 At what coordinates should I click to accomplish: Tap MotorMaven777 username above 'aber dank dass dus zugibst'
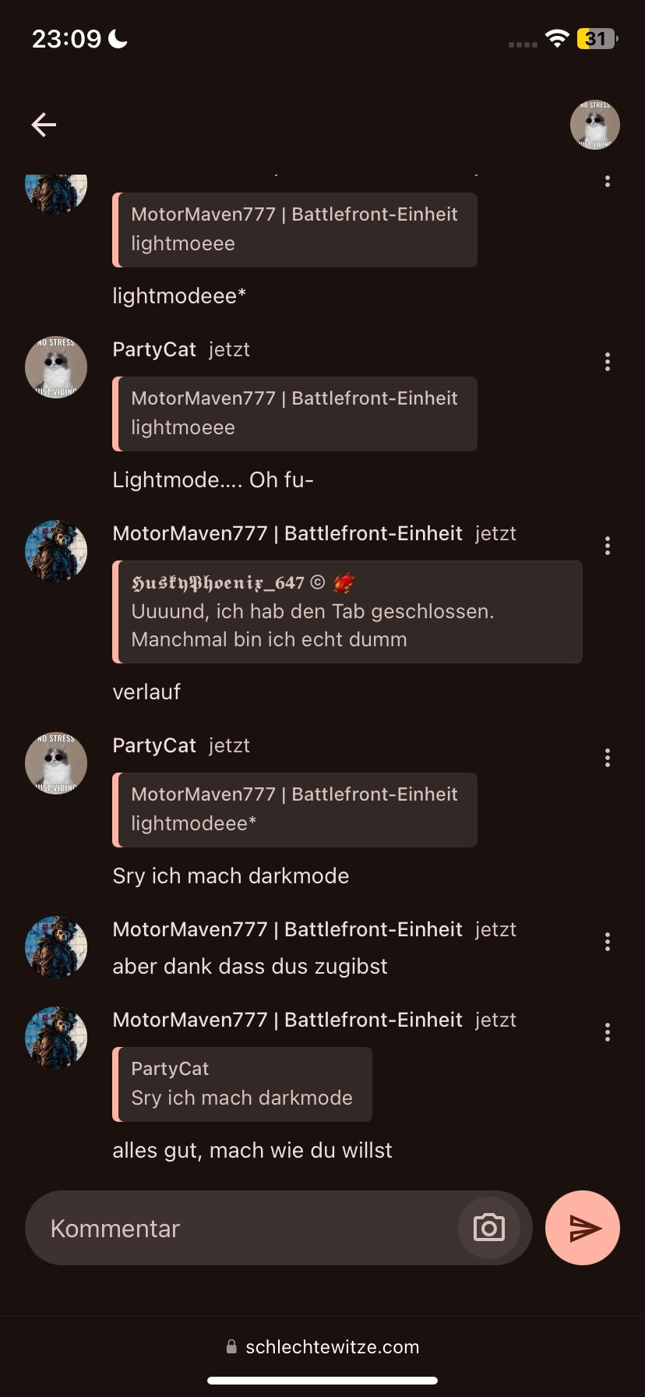pos(287,929)
